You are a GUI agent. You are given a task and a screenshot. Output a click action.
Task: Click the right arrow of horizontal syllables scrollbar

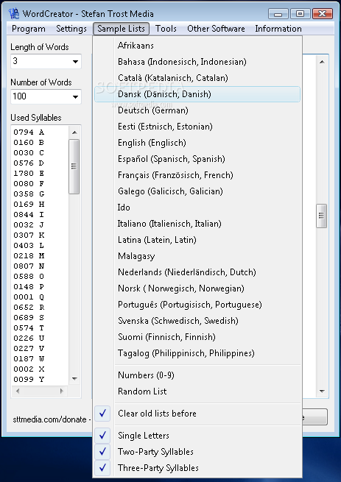[x=62, y=391]
